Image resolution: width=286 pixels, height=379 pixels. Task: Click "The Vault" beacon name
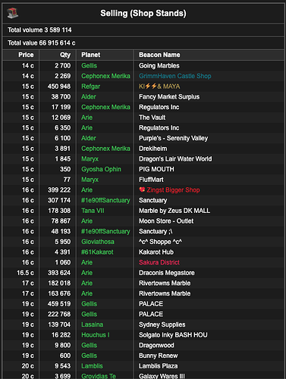point(152,117)
